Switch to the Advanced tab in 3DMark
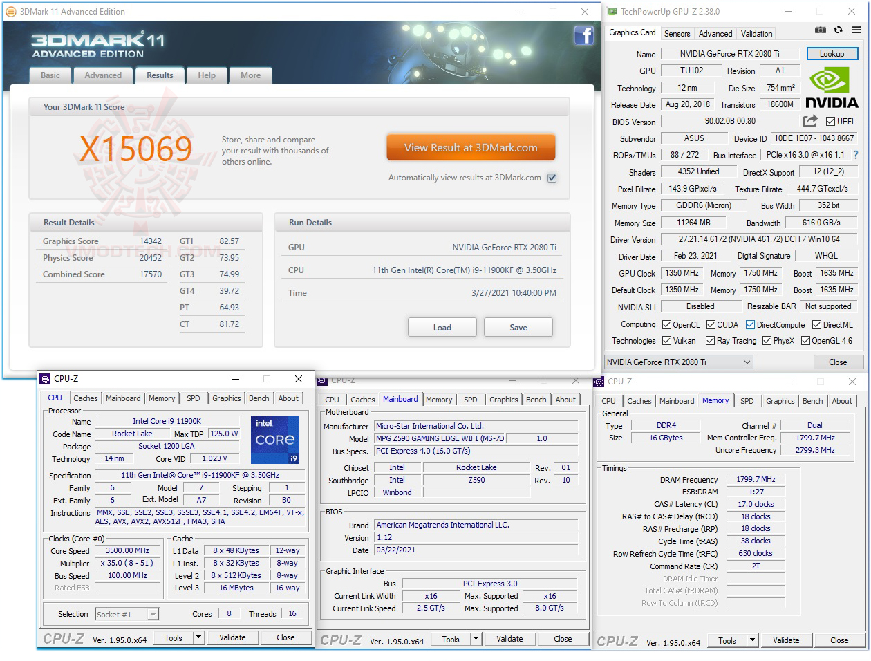The image size is (871, 661). pyautogui.click(x=103, y=75)
